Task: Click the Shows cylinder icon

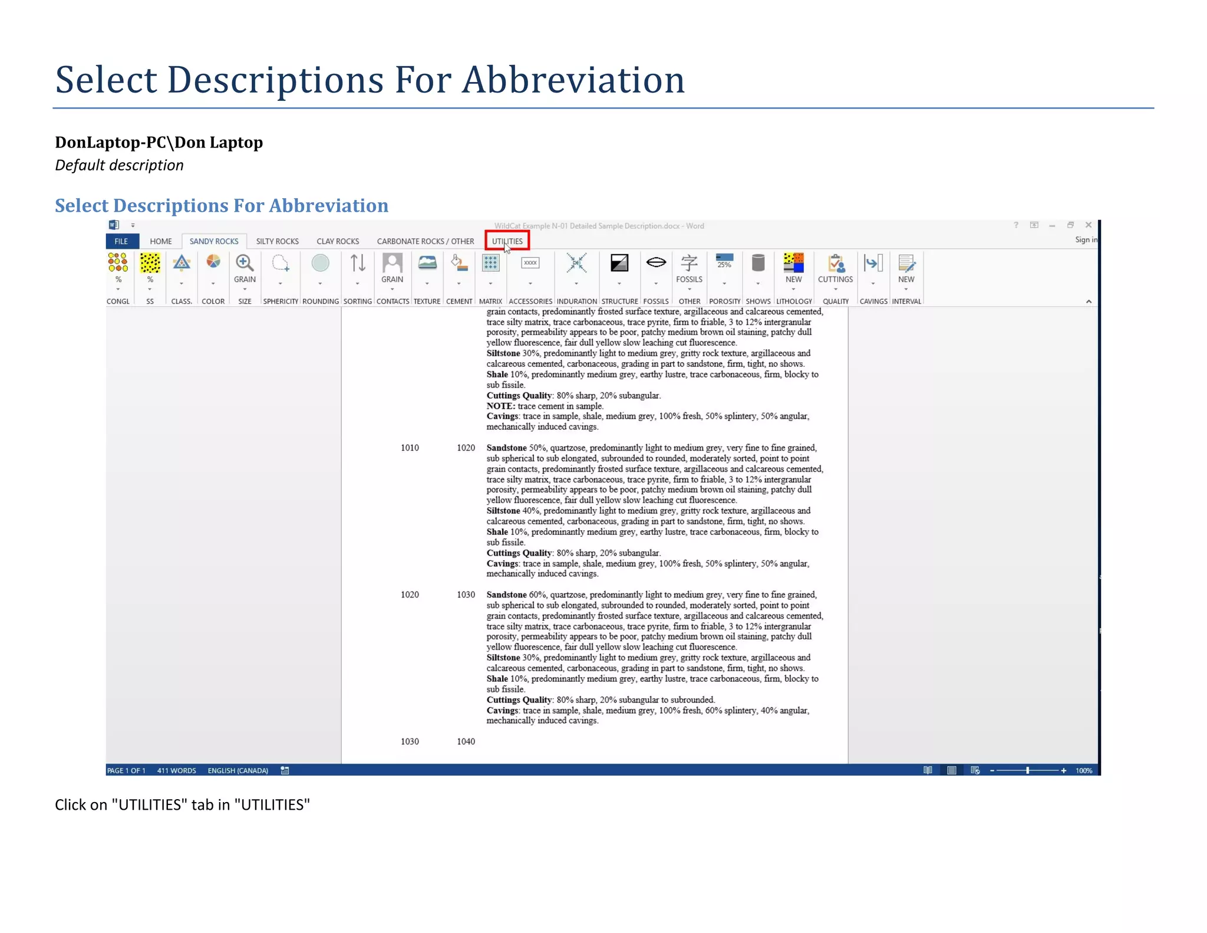Action: click(758, 263)
